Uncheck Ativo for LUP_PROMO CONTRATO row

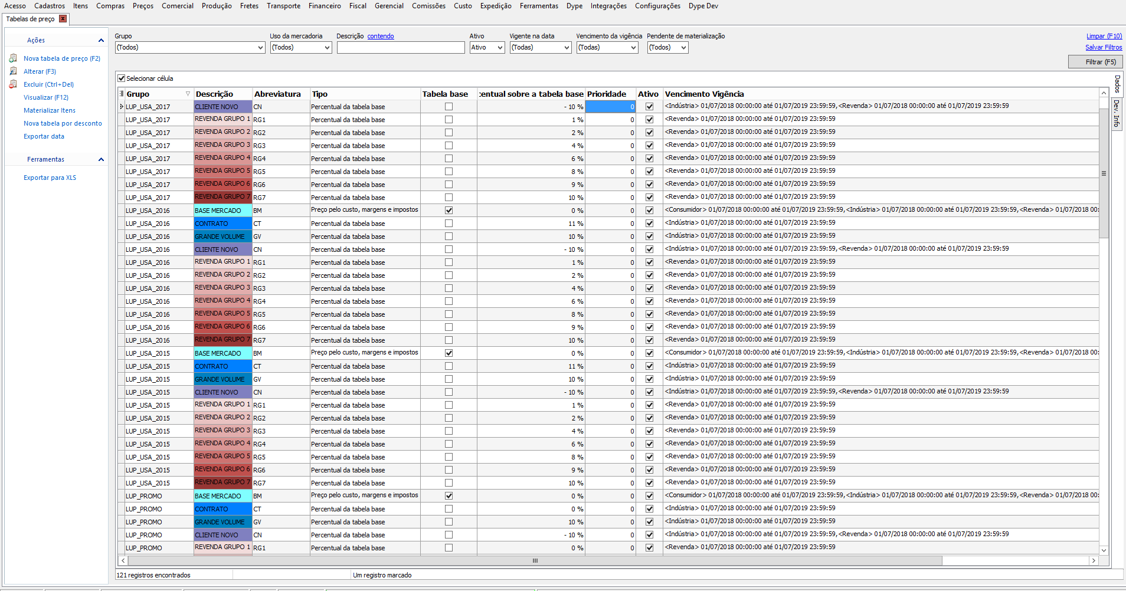(649, 509)
